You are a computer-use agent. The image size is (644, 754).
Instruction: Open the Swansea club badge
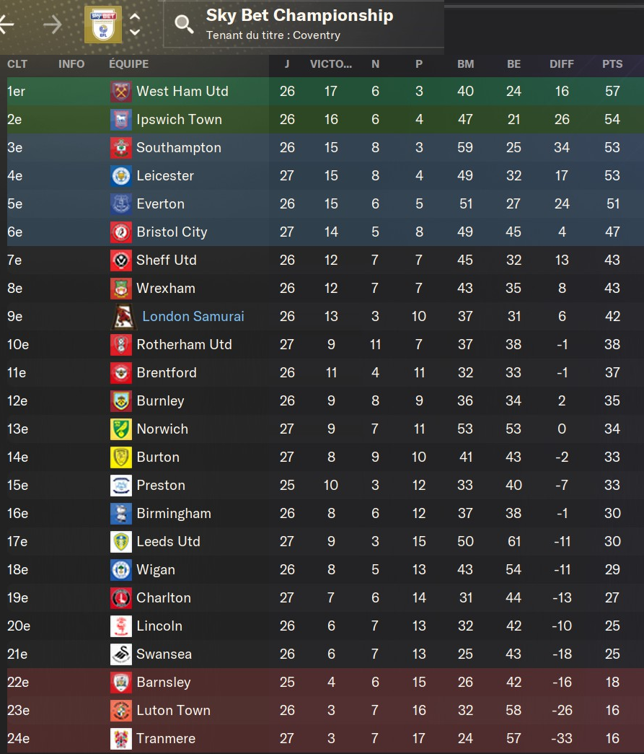point(120,654)
